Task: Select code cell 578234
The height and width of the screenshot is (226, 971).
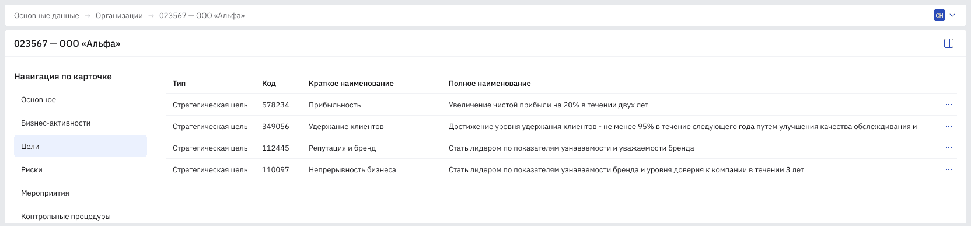Action: pos(275,105)
